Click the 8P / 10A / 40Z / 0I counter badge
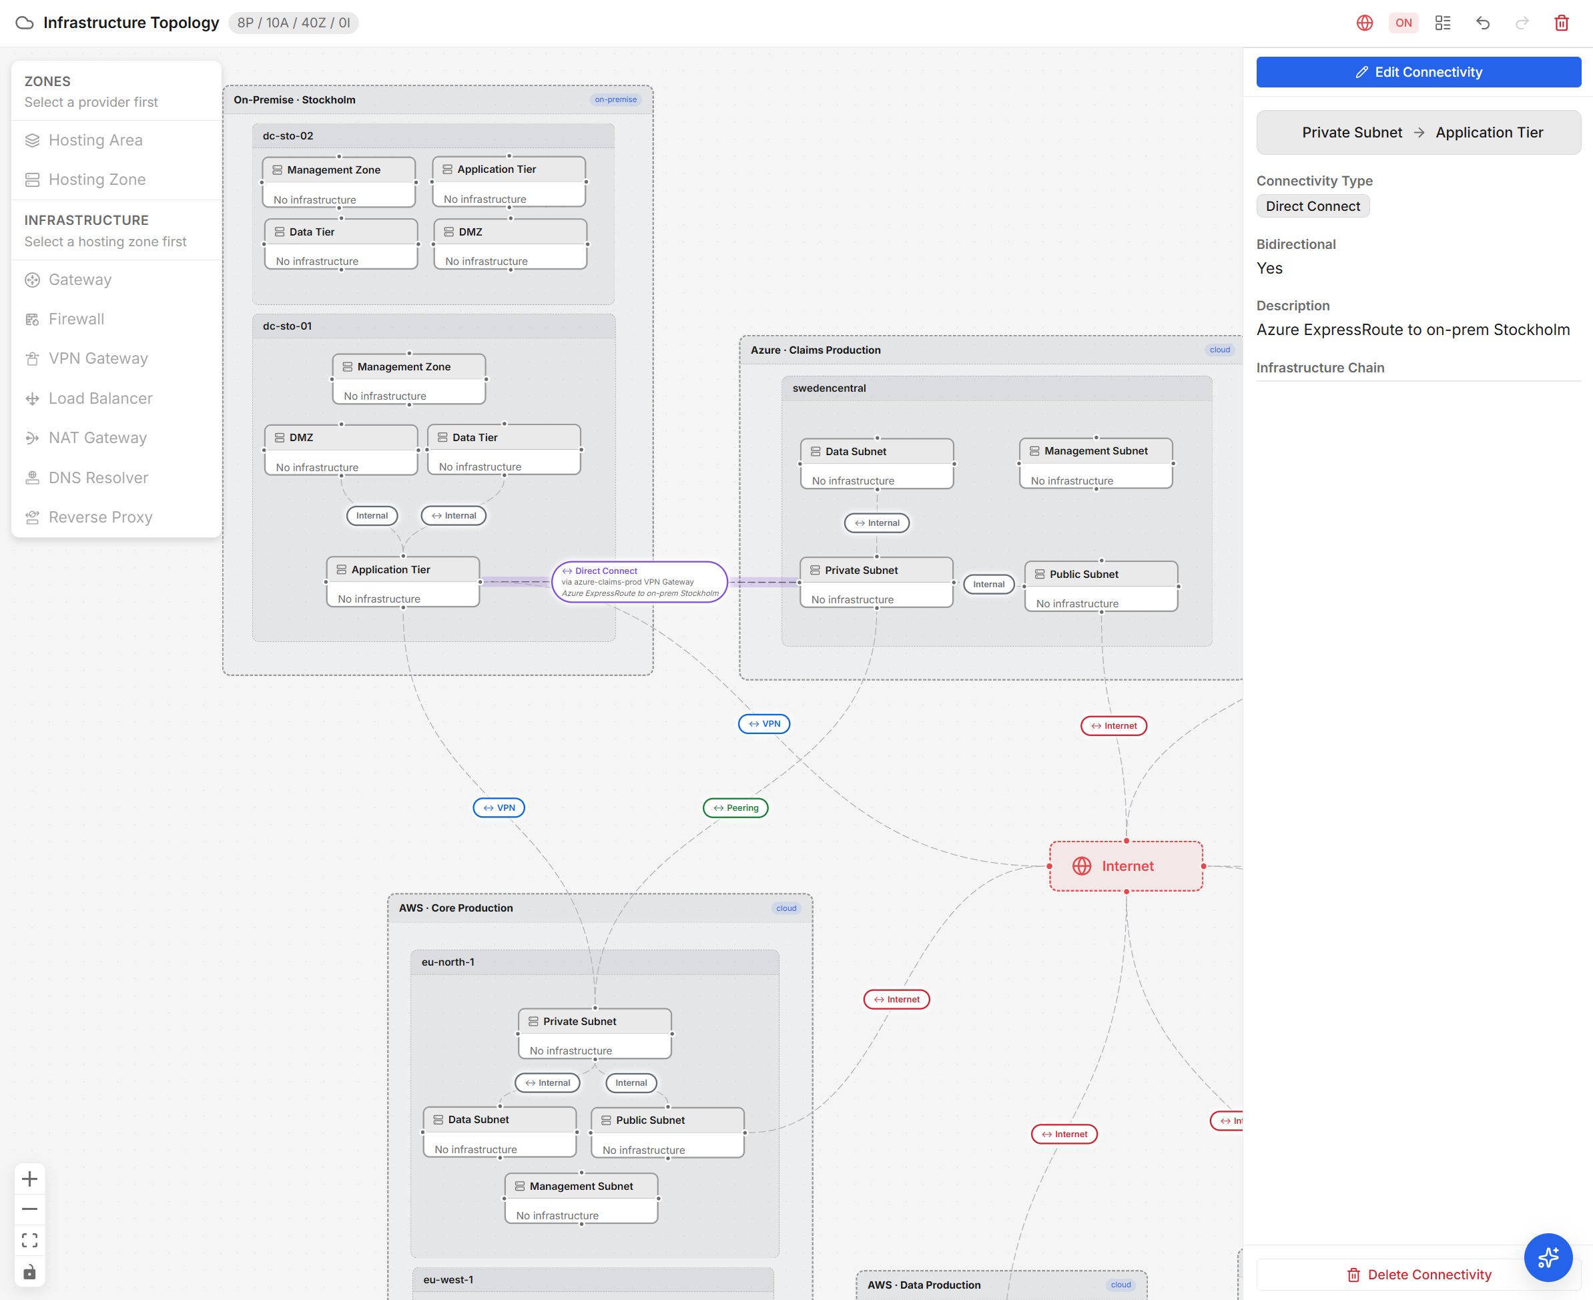Screen dimensions: 1593x1300 294,23
